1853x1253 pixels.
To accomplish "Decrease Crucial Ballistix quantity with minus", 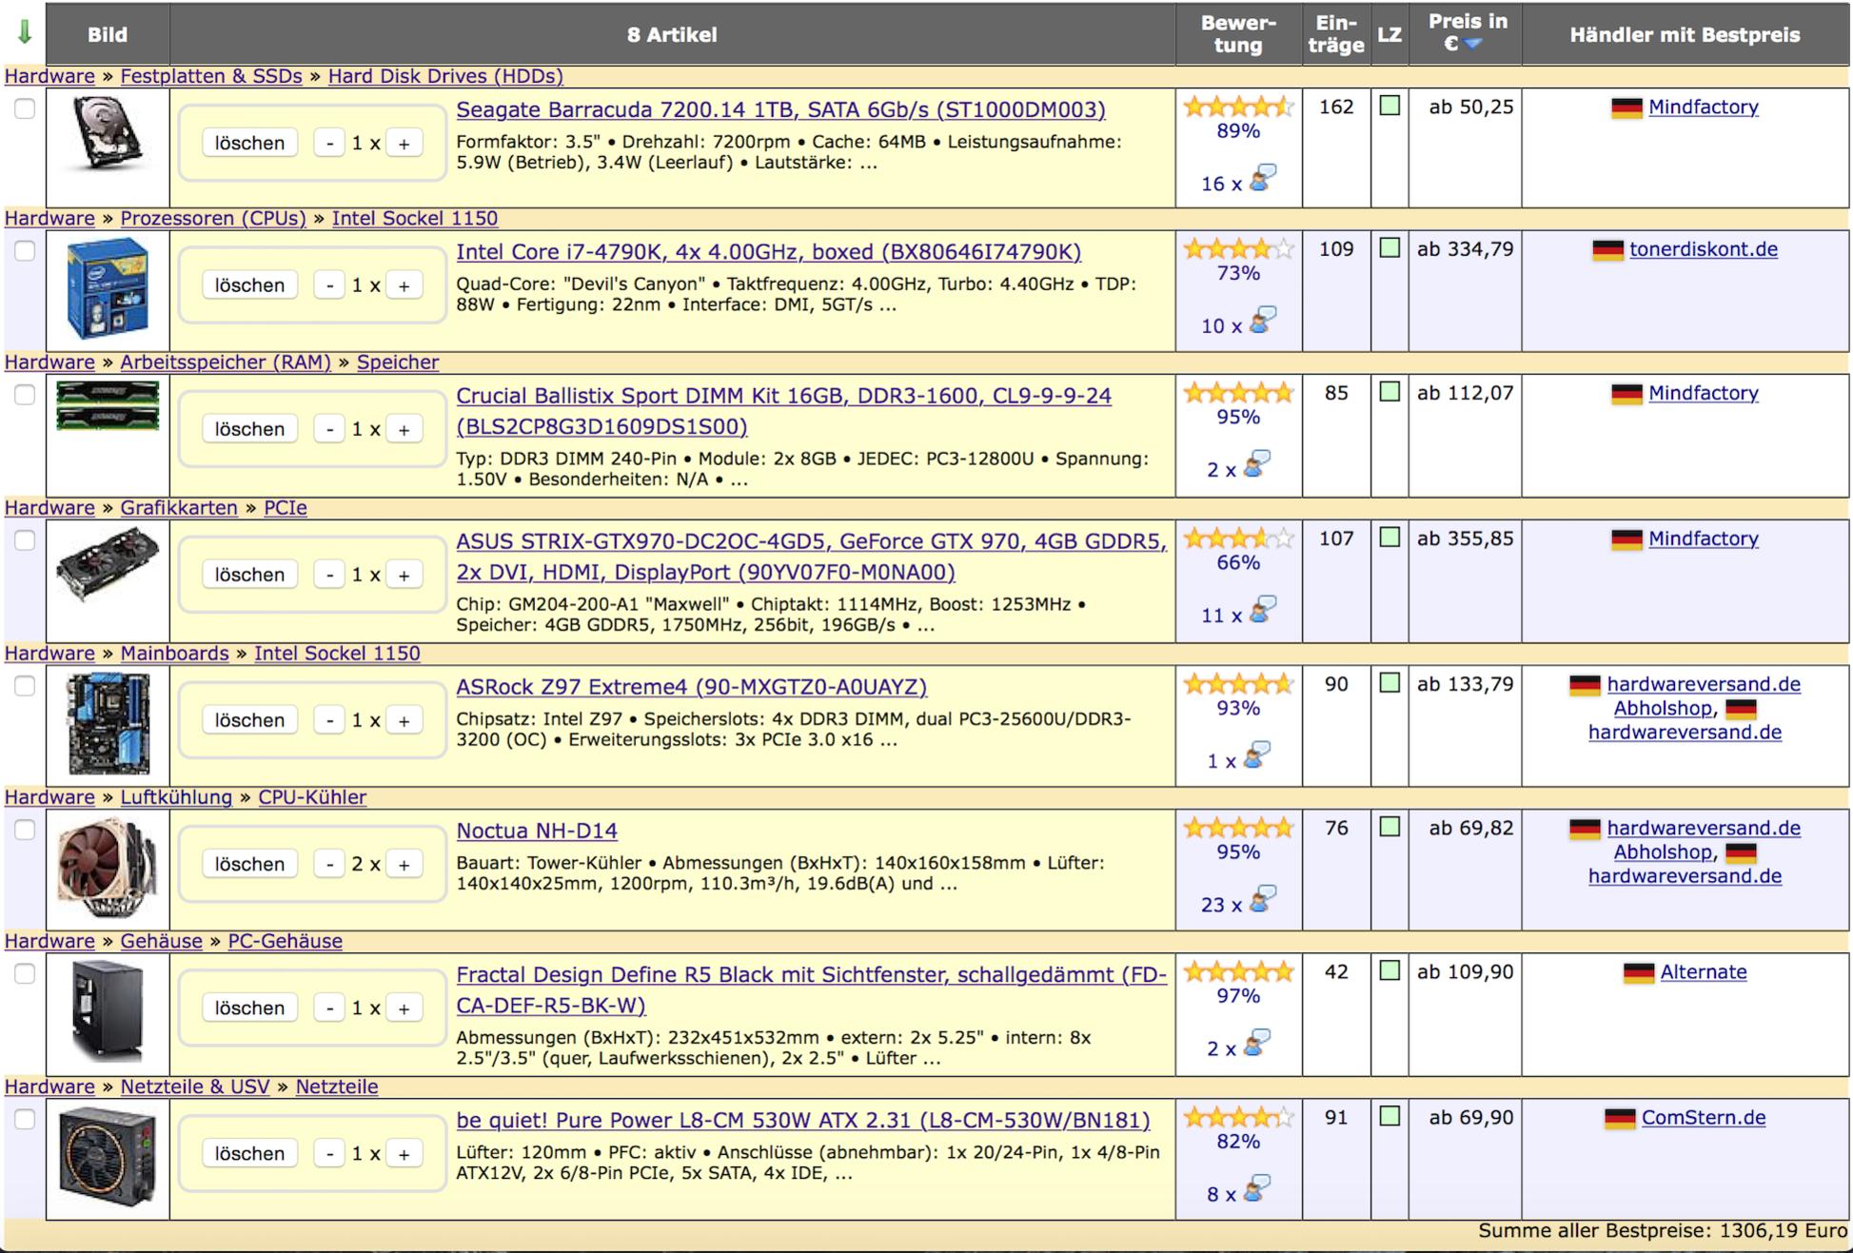I will (x=329, y=430).
